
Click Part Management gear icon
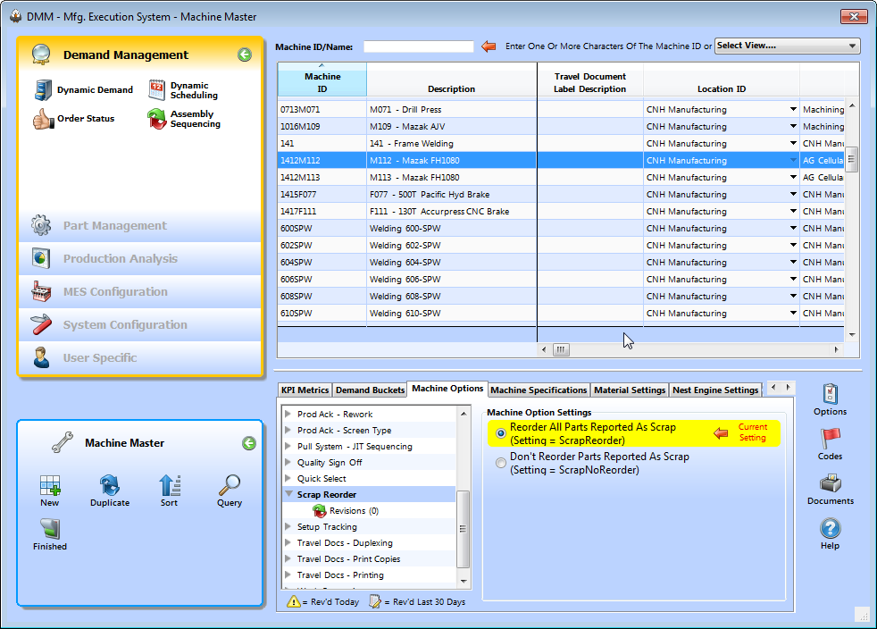tap(41, 225)
